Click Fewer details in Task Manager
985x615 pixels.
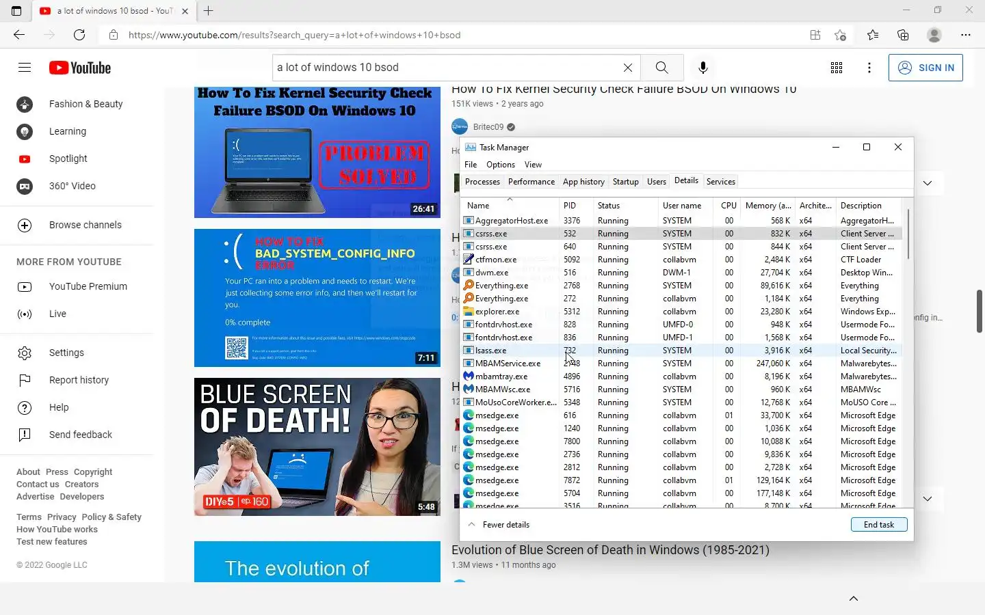coord(499,525)
